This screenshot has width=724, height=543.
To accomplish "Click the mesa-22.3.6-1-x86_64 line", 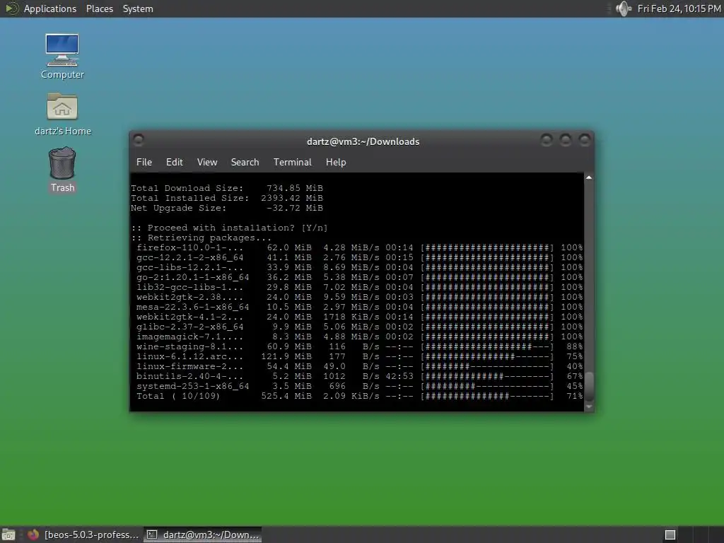I will [359, 307].
